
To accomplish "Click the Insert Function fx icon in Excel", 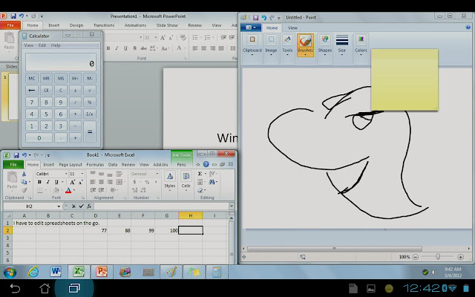I will pyautogui.click(x=89, y=206).
